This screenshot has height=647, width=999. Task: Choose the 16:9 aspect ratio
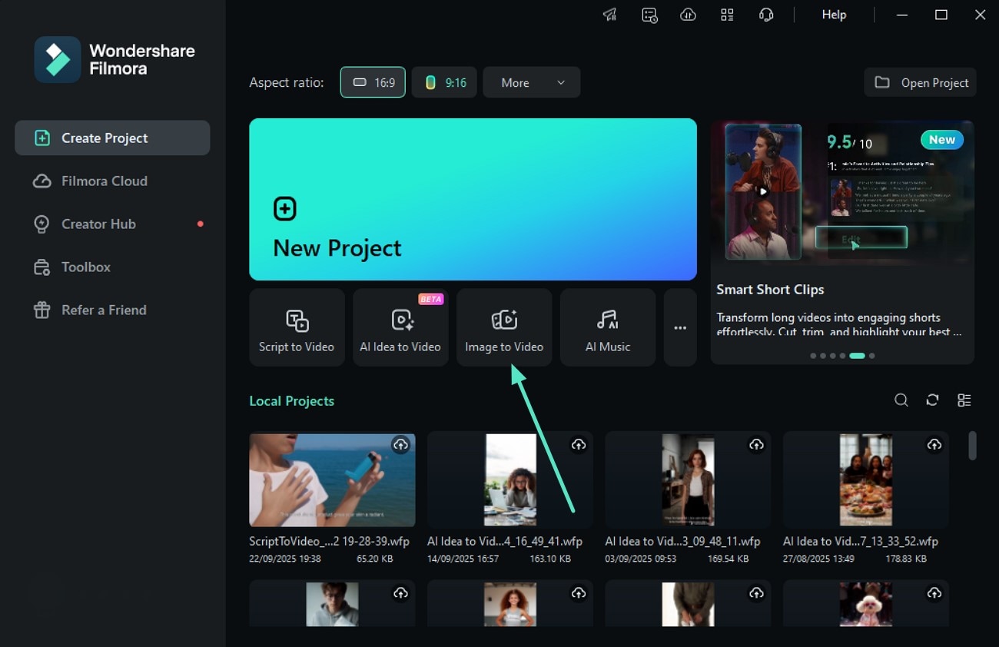[373, 82]
